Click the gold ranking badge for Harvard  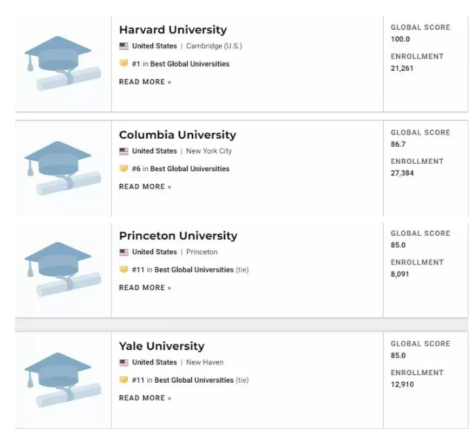pos(124,63)
